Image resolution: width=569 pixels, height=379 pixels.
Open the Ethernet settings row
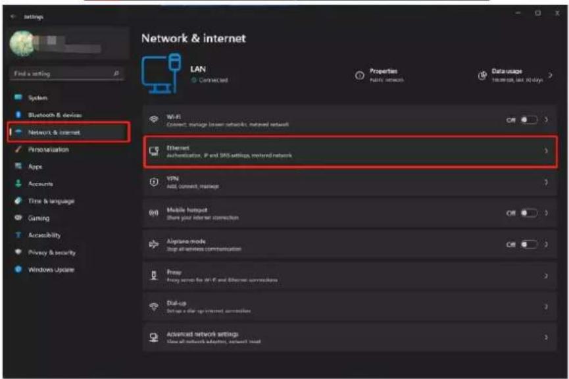(350, 151)
